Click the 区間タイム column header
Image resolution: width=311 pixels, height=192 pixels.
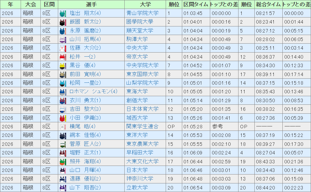coord(196,4)
